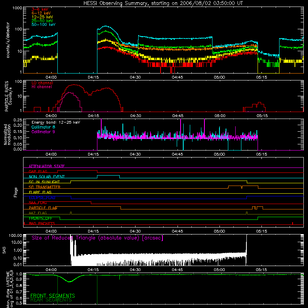Click the yellow 12-25 keV legend entry
308x308 pixels.
tap(42, 17)
